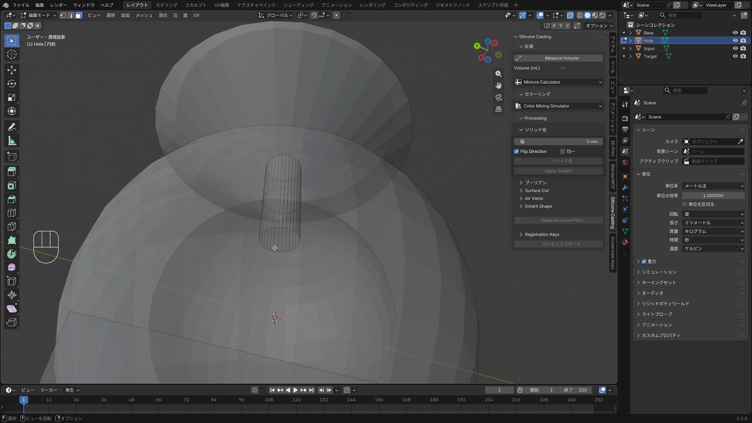Click the オプション button in viewport header
Viewport: 752px width, 423px height.
tap(599, 26)
